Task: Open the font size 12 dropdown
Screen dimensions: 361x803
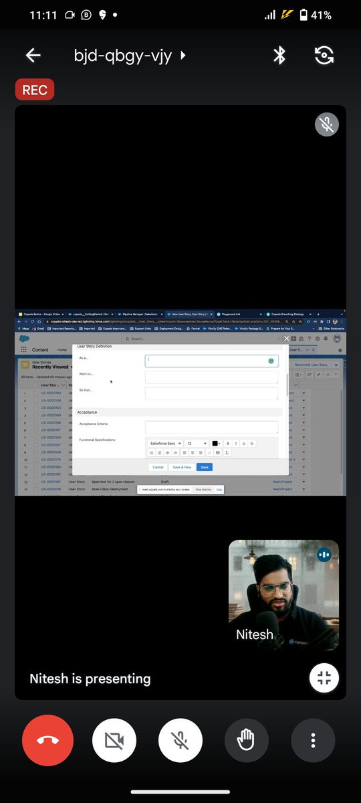Action: coord(197,443)
